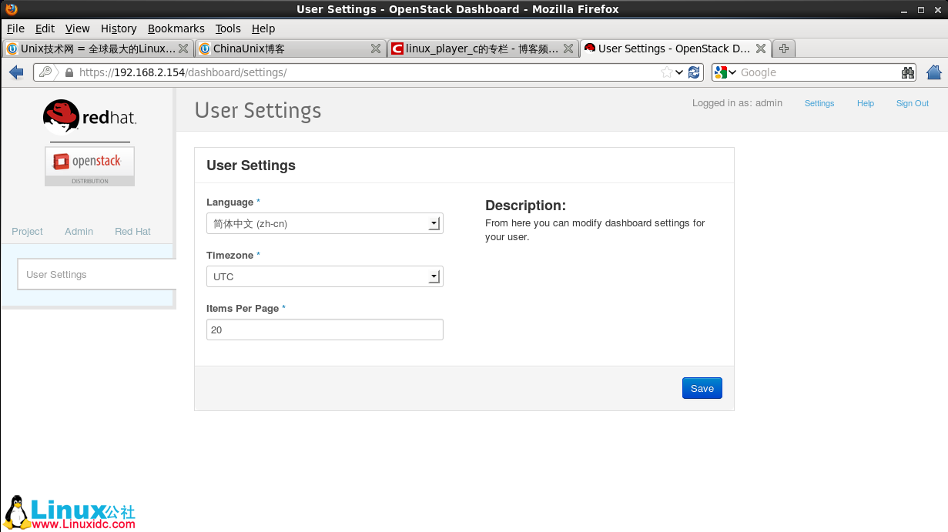948x532 pixels.
Task: Open the Bookmarks menu
Action: 176,28
